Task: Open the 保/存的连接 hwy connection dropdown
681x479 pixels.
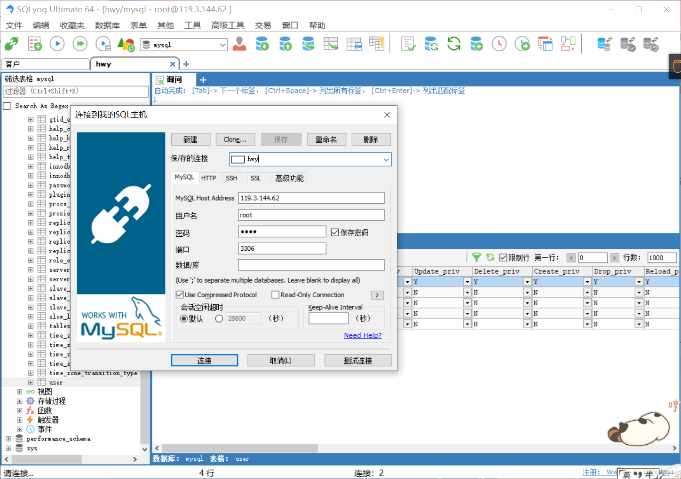Action: pos(386,160)
